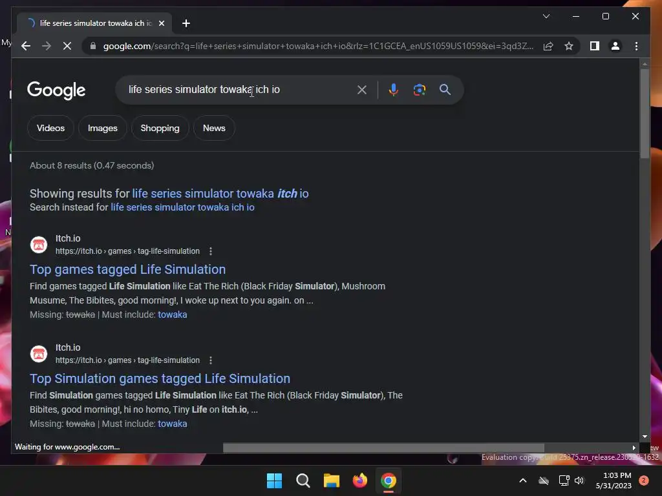
Task: Clear the Google search box
Action: [x=362, y=89]
